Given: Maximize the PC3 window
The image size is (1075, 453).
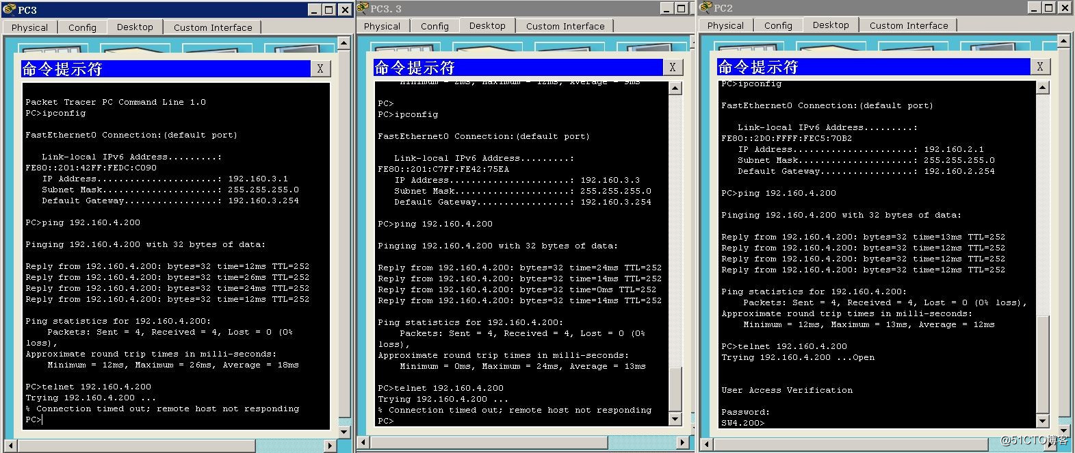Looking at the screenshot, I should tap(329, 10).
